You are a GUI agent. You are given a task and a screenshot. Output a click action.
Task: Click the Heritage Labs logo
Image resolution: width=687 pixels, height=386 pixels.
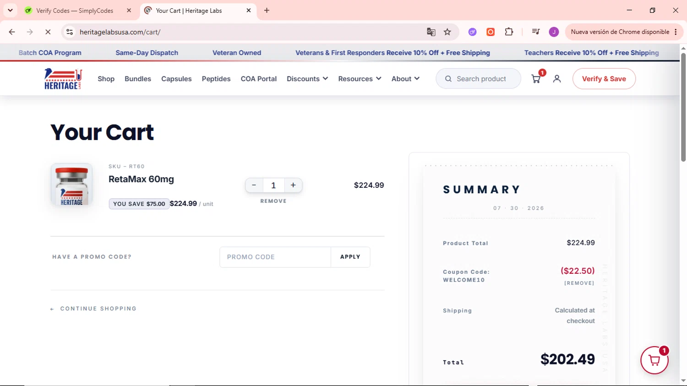tap(63, 79)
